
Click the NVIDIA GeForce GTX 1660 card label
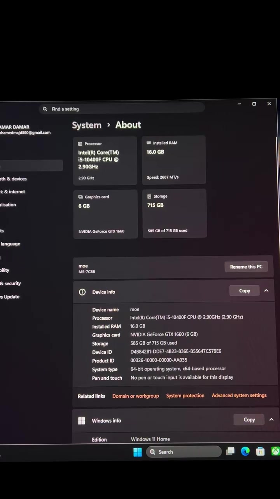[x=101, y=231]
